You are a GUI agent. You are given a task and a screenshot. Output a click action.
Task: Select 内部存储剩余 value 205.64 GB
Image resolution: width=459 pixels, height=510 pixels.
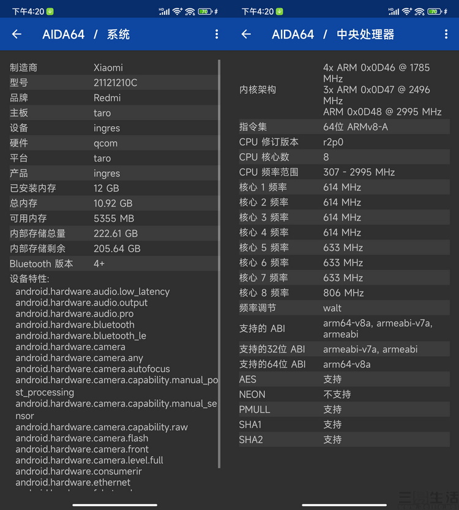(x=117, y=249)
